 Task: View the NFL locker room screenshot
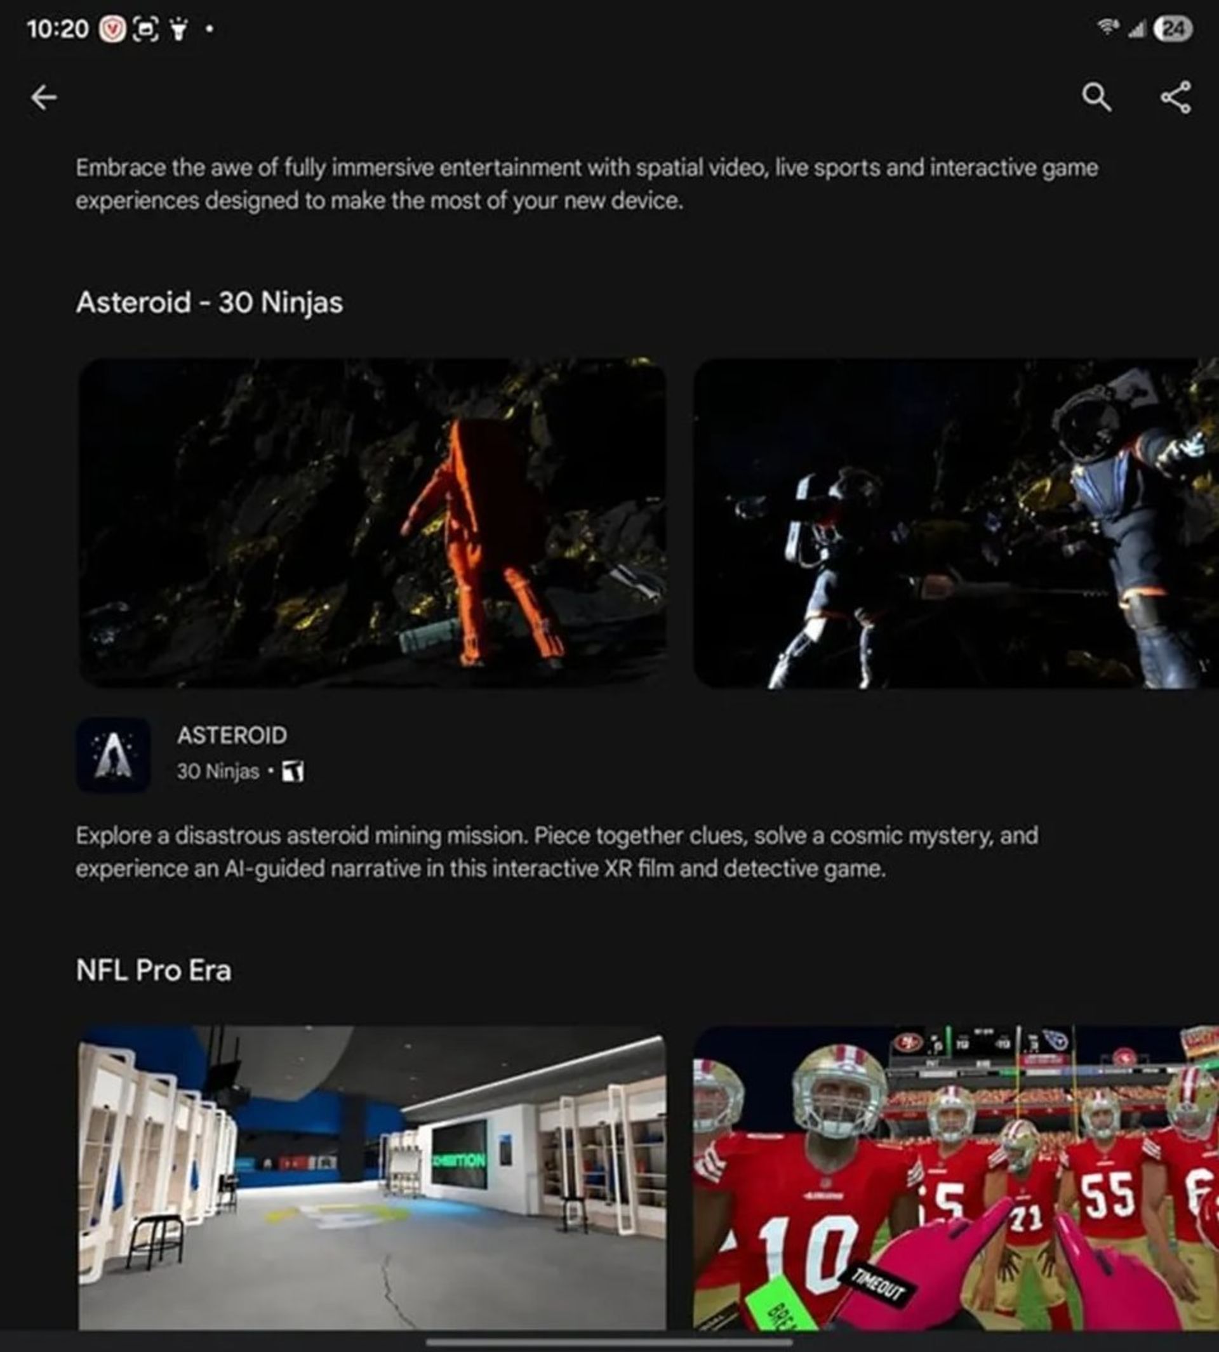click(373, 1177)
